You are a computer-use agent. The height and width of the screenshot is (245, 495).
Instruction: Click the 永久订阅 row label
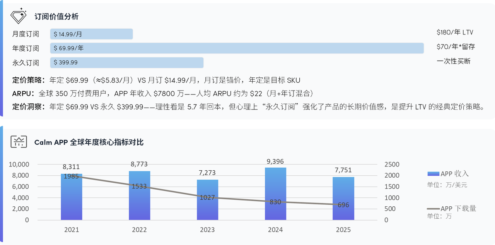(x=26, y=63)
